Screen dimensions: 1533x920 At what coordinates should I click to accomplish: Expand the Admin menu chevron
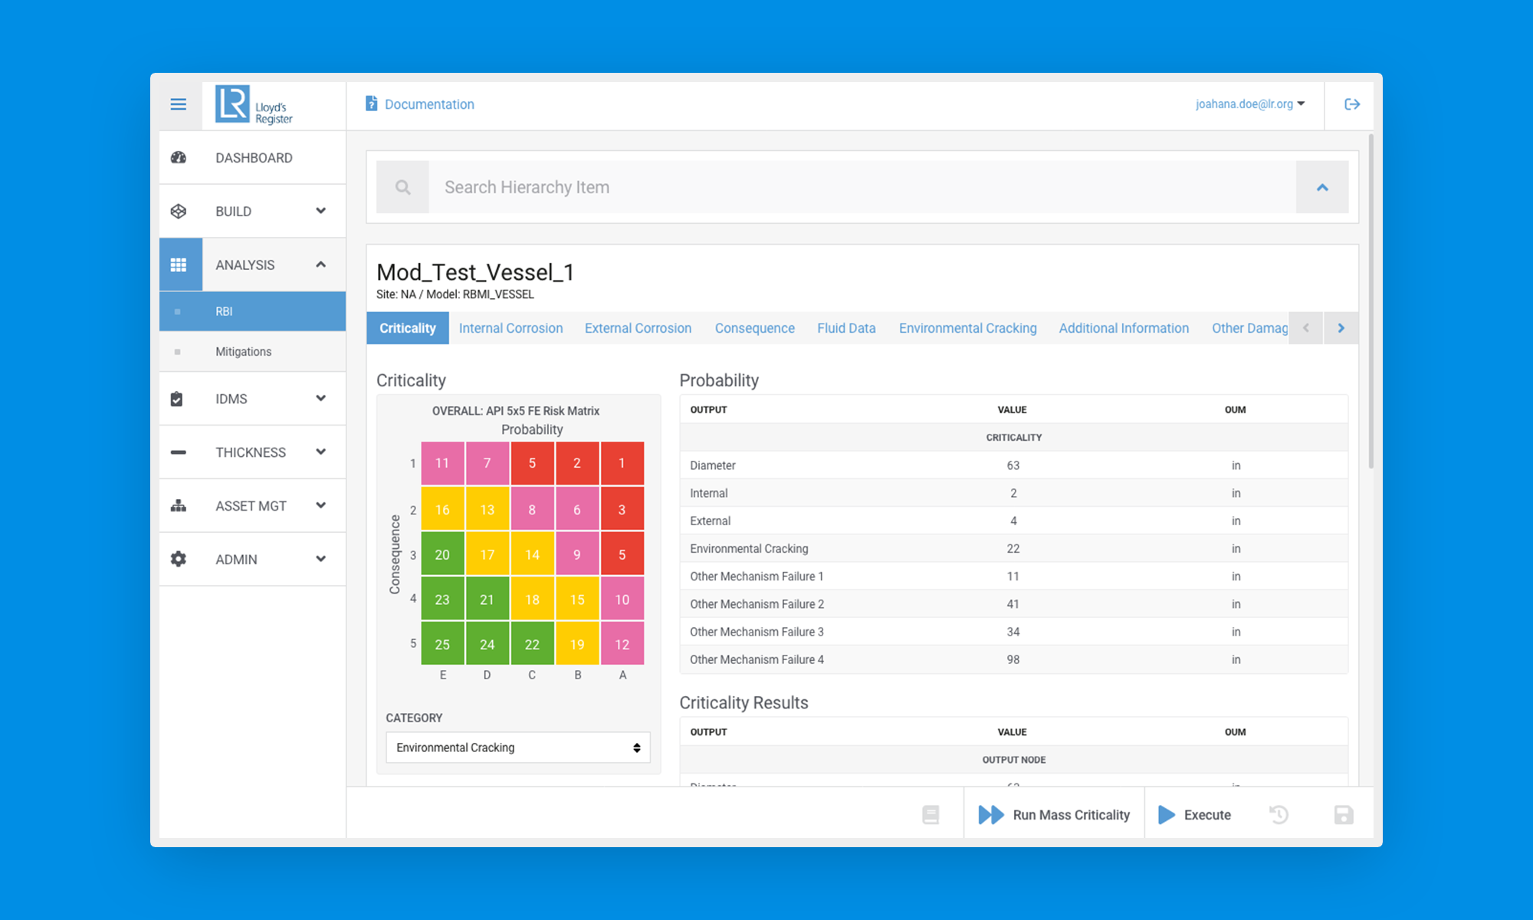(x=320, y=559)
